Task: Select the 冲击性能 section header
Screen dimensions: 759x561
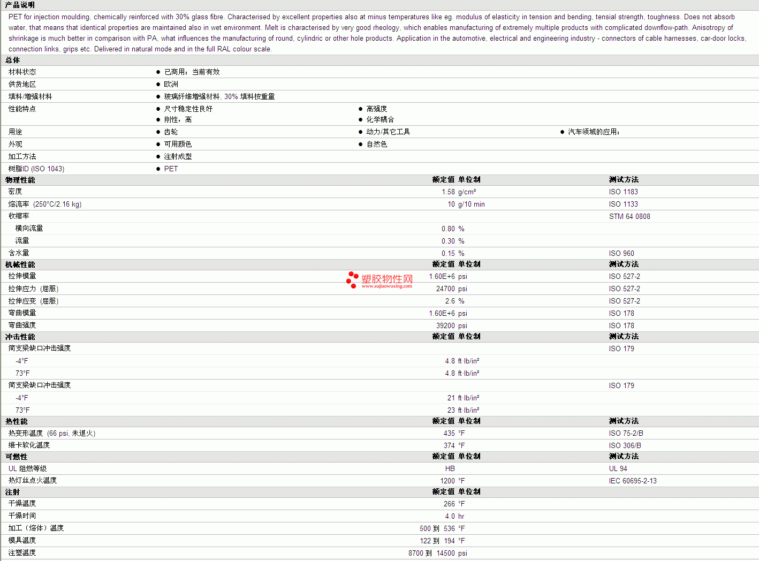Action: pos(20,337)
